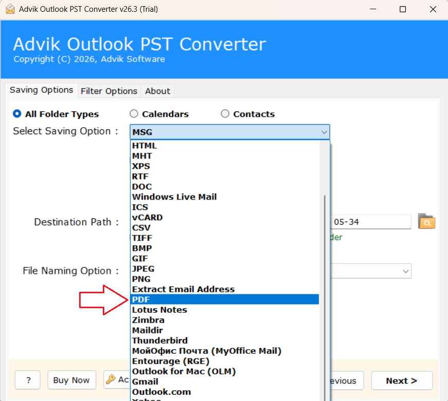
Task: Pick BMP in the dropdown list
Action: pyautogui.click(x=225, y=248)
